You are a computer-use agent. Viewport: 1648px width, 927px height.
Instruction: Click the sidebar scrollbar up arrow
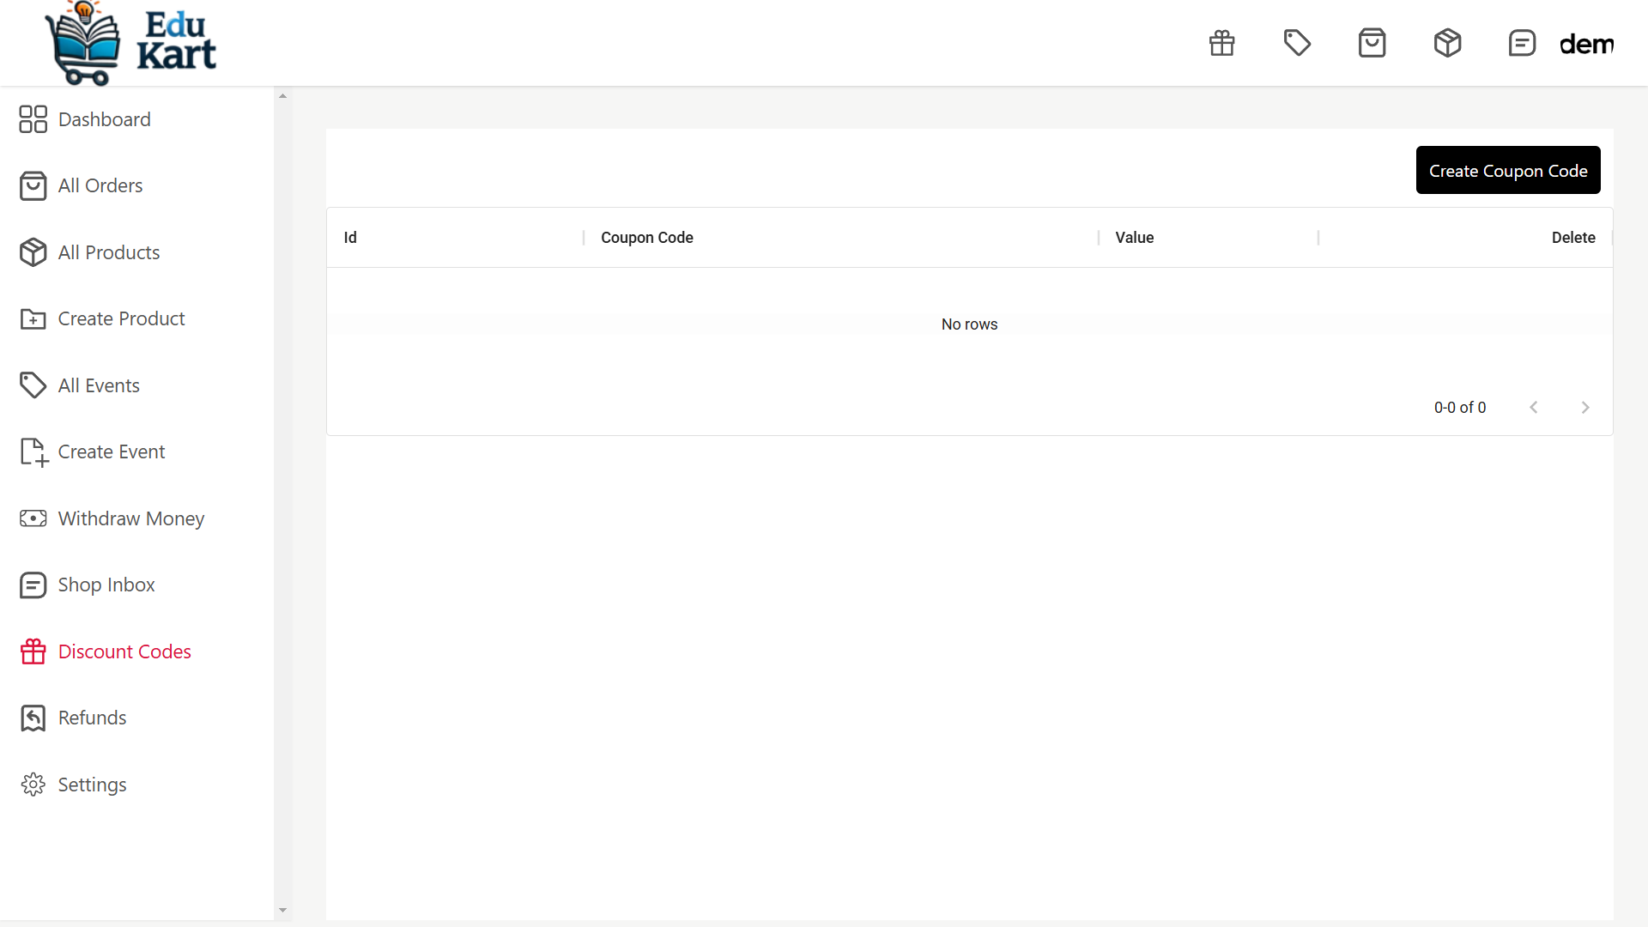(283, 95)
